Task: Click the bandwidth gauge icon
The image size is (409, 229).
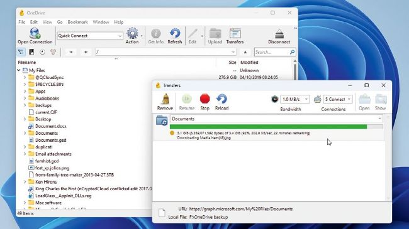Action: pos(275,99)
